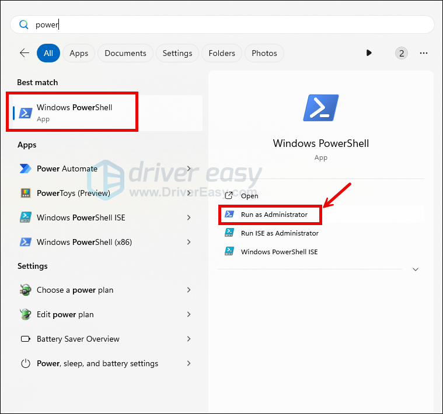Click the large Windows PowerShell preview icon
The image size is (443, 414).
pyautogui.click(x=320, y=108)
